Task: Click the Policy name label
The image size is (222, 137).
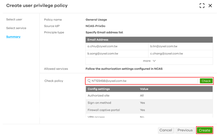Action: [x=53, y=20]
